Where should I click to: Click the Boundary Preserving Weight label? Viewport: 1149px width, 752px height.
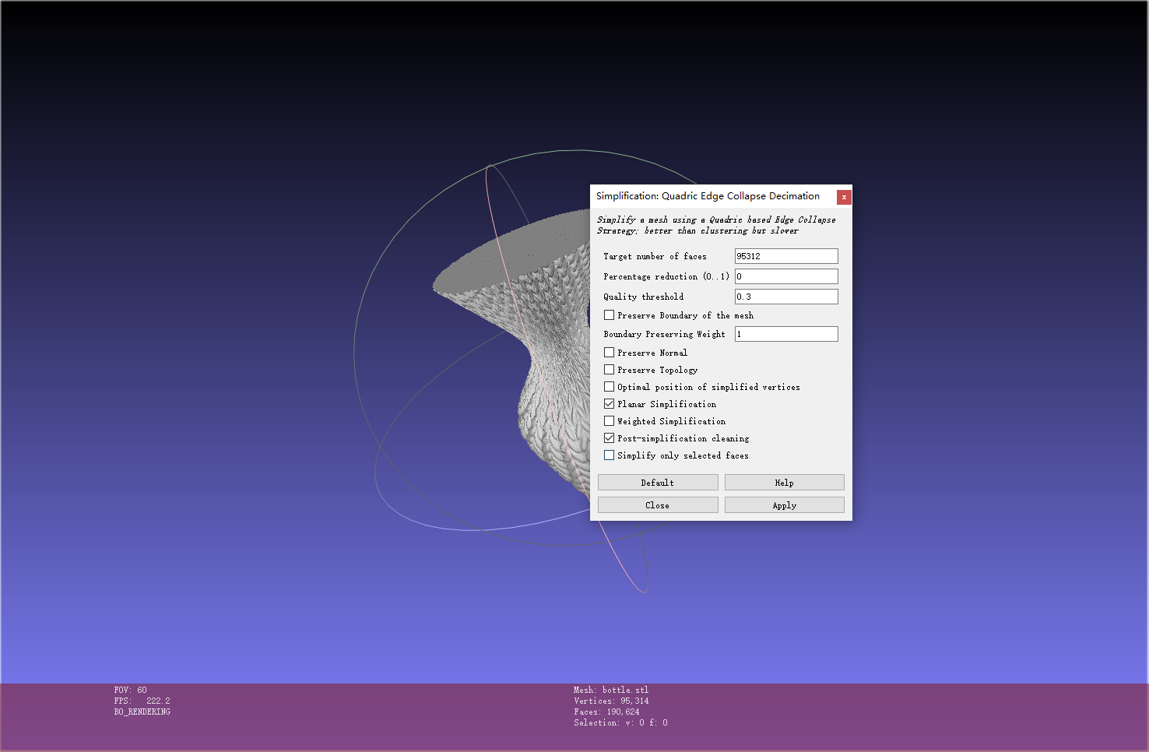click(664, 334)
